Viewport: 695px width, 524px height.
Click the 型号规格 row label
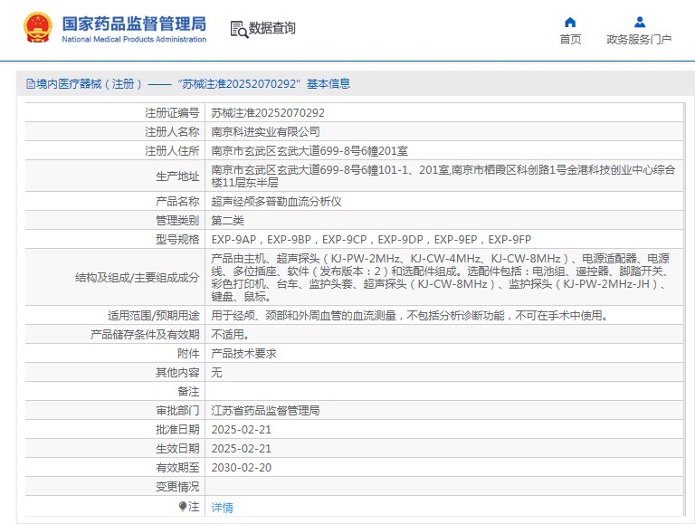tap(177, 240)
